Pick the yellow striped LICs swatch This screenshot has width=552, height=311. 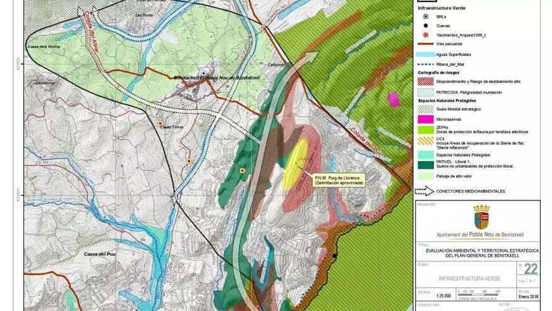(426, 142)
